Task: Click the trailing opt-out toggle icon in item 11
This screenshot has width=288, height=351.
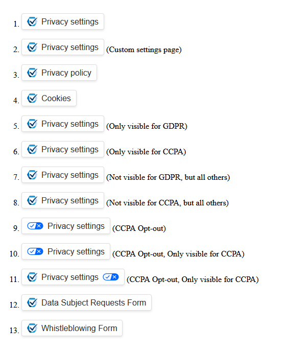Action: tap(111, 277)
